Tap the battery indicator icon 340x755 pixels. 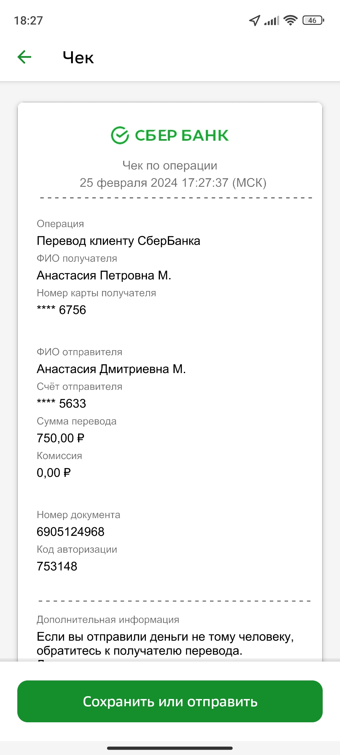[x=313, y=20]
